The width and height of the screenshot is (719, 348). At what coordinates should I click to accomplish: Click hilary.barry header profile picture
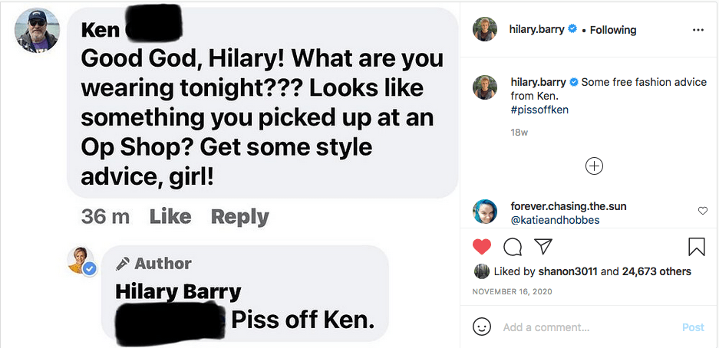coord(485,30)
